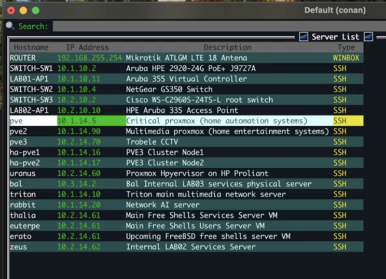Click Triton main multimedia network server description

206,194
